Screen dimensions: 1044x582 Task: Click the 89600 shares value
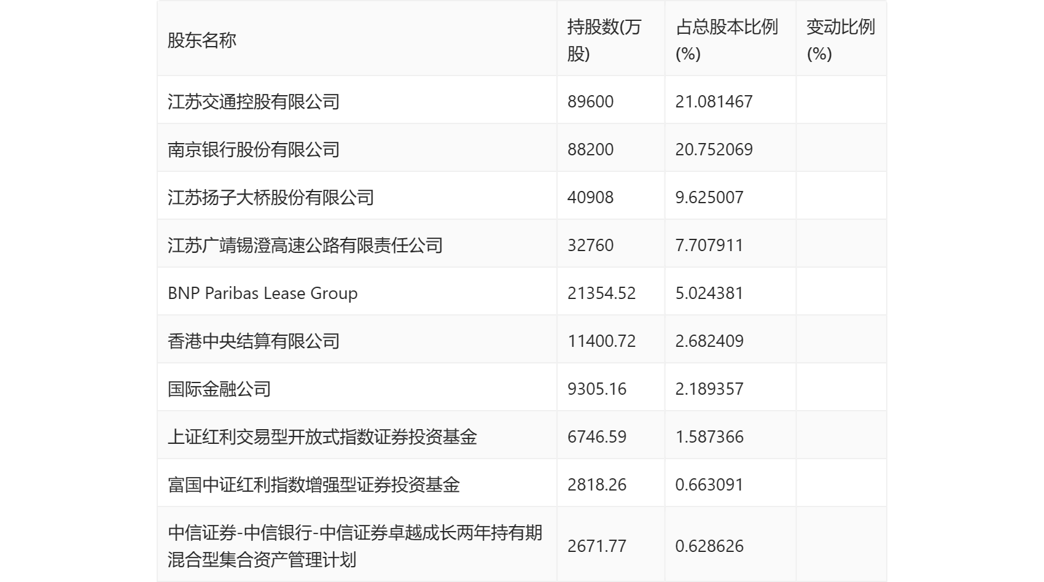(x=590, y=102)
